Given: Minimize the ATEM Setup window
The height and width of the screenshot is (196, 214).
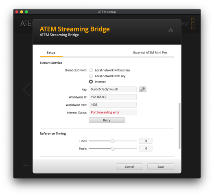Looking at the screenshot, I should (x=22, y=12).
